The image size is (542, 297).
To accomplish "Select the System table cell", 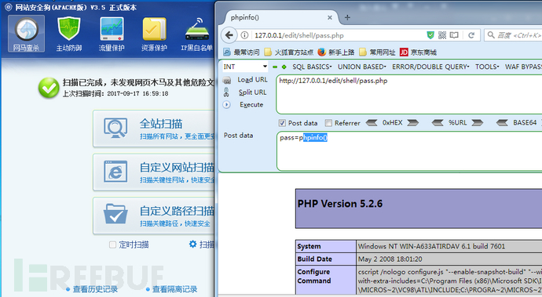I will (326, 246).
